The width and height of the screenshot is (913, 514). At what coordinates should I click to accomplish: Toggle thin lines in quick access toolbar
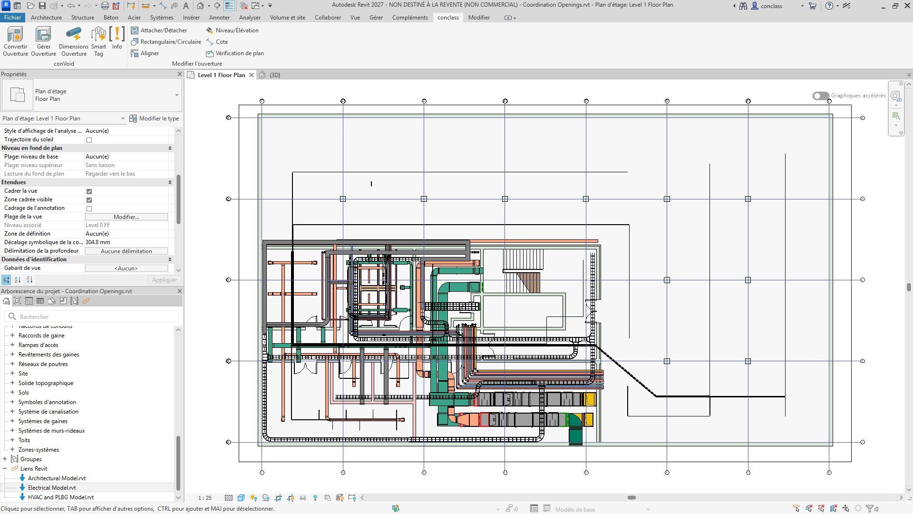pyautogui.click(x=229, y=6)
